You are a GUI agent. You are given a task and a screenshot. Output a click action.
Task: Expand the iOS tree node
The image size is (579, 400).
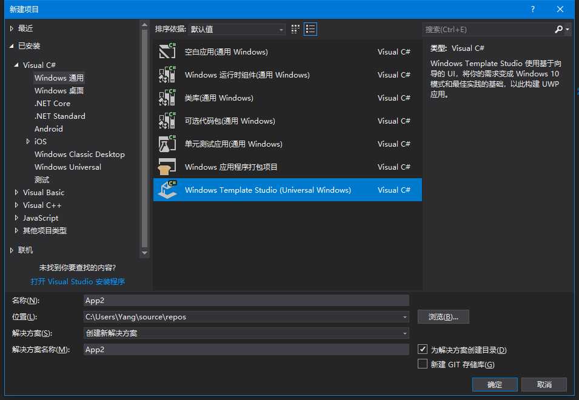pos(28,141)
